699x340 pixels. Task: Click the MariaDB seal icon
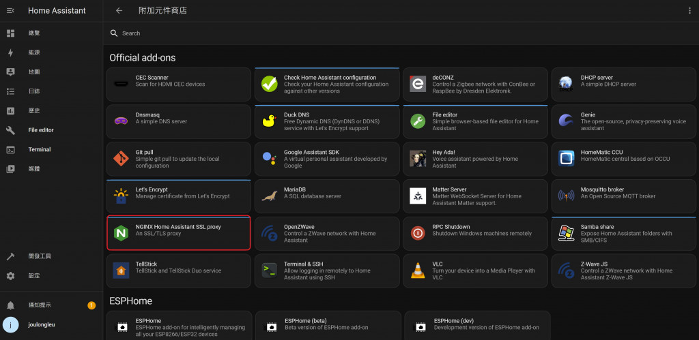coord(269,196)
